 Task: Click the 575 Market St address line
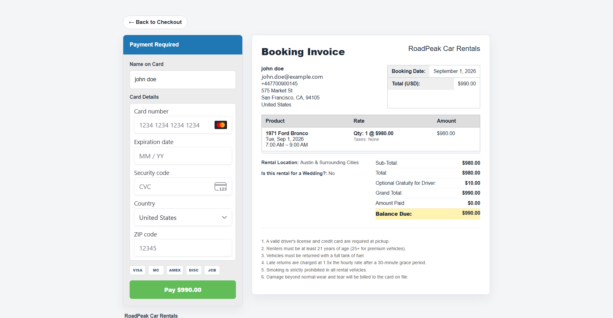277,91
